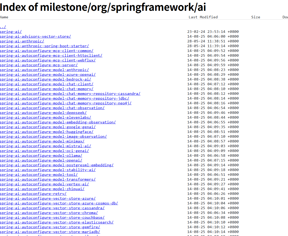
Task: Select the timestamp '14-08-25 04:06:26 +0800'
Action: (x=213, y=194)
